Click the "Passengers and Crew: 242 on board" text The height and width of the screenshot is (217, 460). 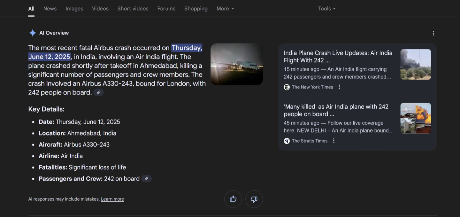89,179
